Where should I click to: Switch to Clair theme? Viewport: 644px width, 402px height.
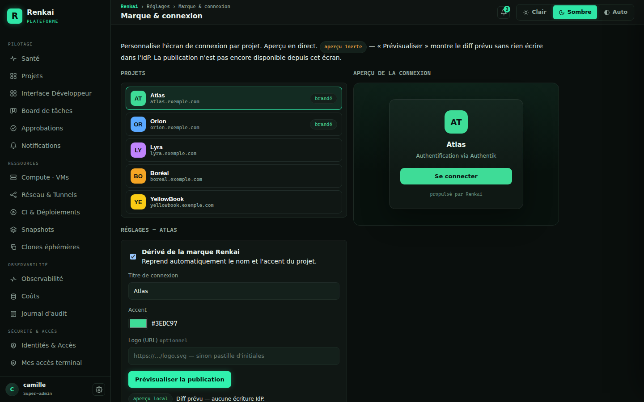(x=535, y=12)
